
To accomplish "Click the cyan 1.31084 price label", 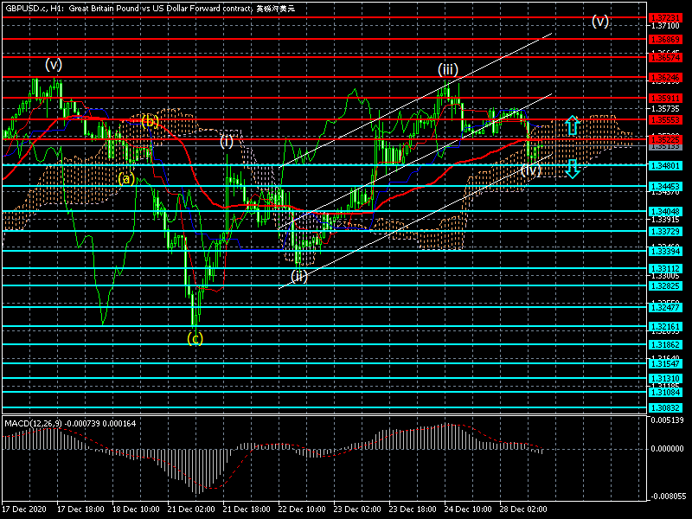I will pyautogui.click(x=665, y=392).
